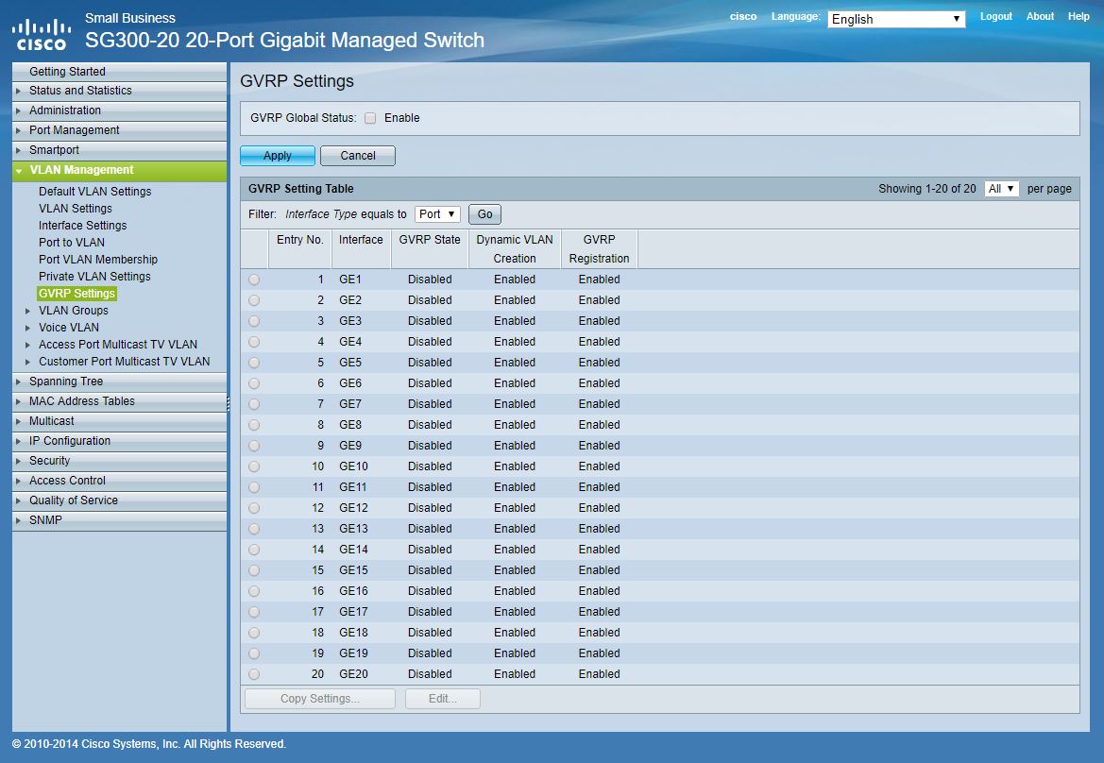Image resolution: width=1104 pixels, height=763 pixels.
Task: Open the Interface Type filter dropdown
Action: click(x=437, y=214)
